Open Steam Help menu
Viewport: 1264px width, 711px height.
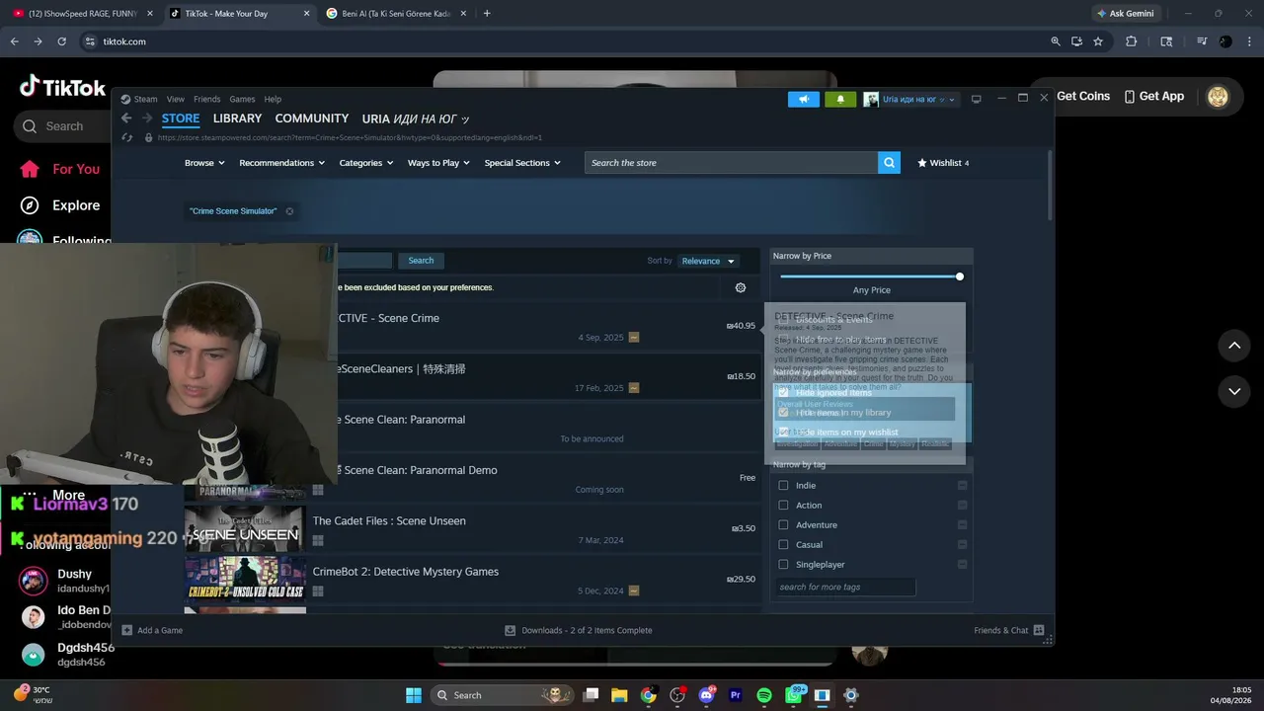click(x=273, y=99)
